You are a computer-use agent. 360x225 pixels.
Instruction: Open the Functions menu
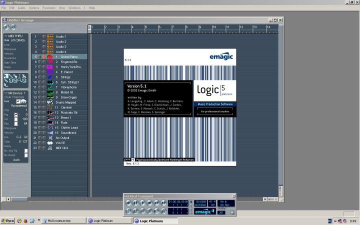pyautogui.click(x=49, y=8)
